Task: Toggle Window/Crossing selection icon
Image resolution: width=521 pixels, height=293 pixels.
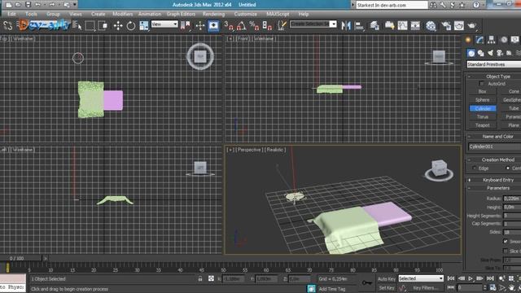Action: point(103,25)
